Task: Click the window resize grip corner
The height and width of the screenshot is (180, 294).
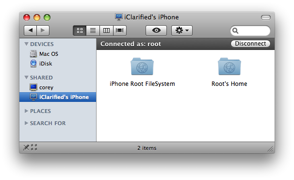Action: tap(270, 149)
